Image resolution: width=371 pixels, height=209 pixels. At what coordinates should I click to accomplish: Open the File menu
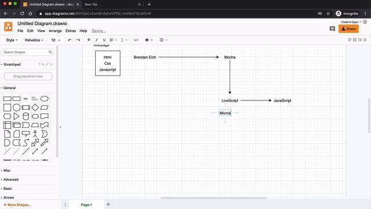pos(20,31)
